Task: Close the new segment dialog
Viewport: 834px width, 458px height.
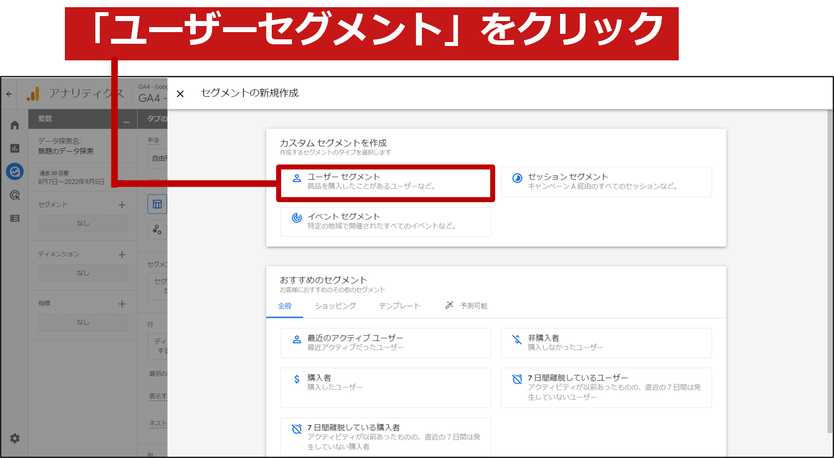Action: (x=180, y=94)
